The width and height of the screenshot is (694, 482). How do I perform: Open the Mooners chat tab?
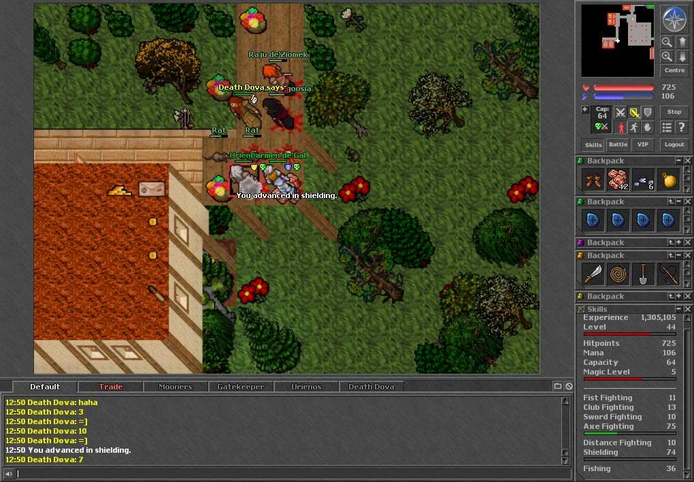pos(176,387)
